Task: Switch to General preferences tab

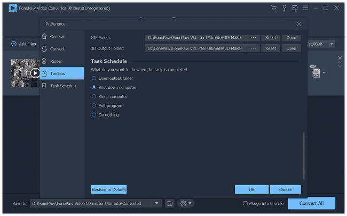Action: tap(62, 36)
